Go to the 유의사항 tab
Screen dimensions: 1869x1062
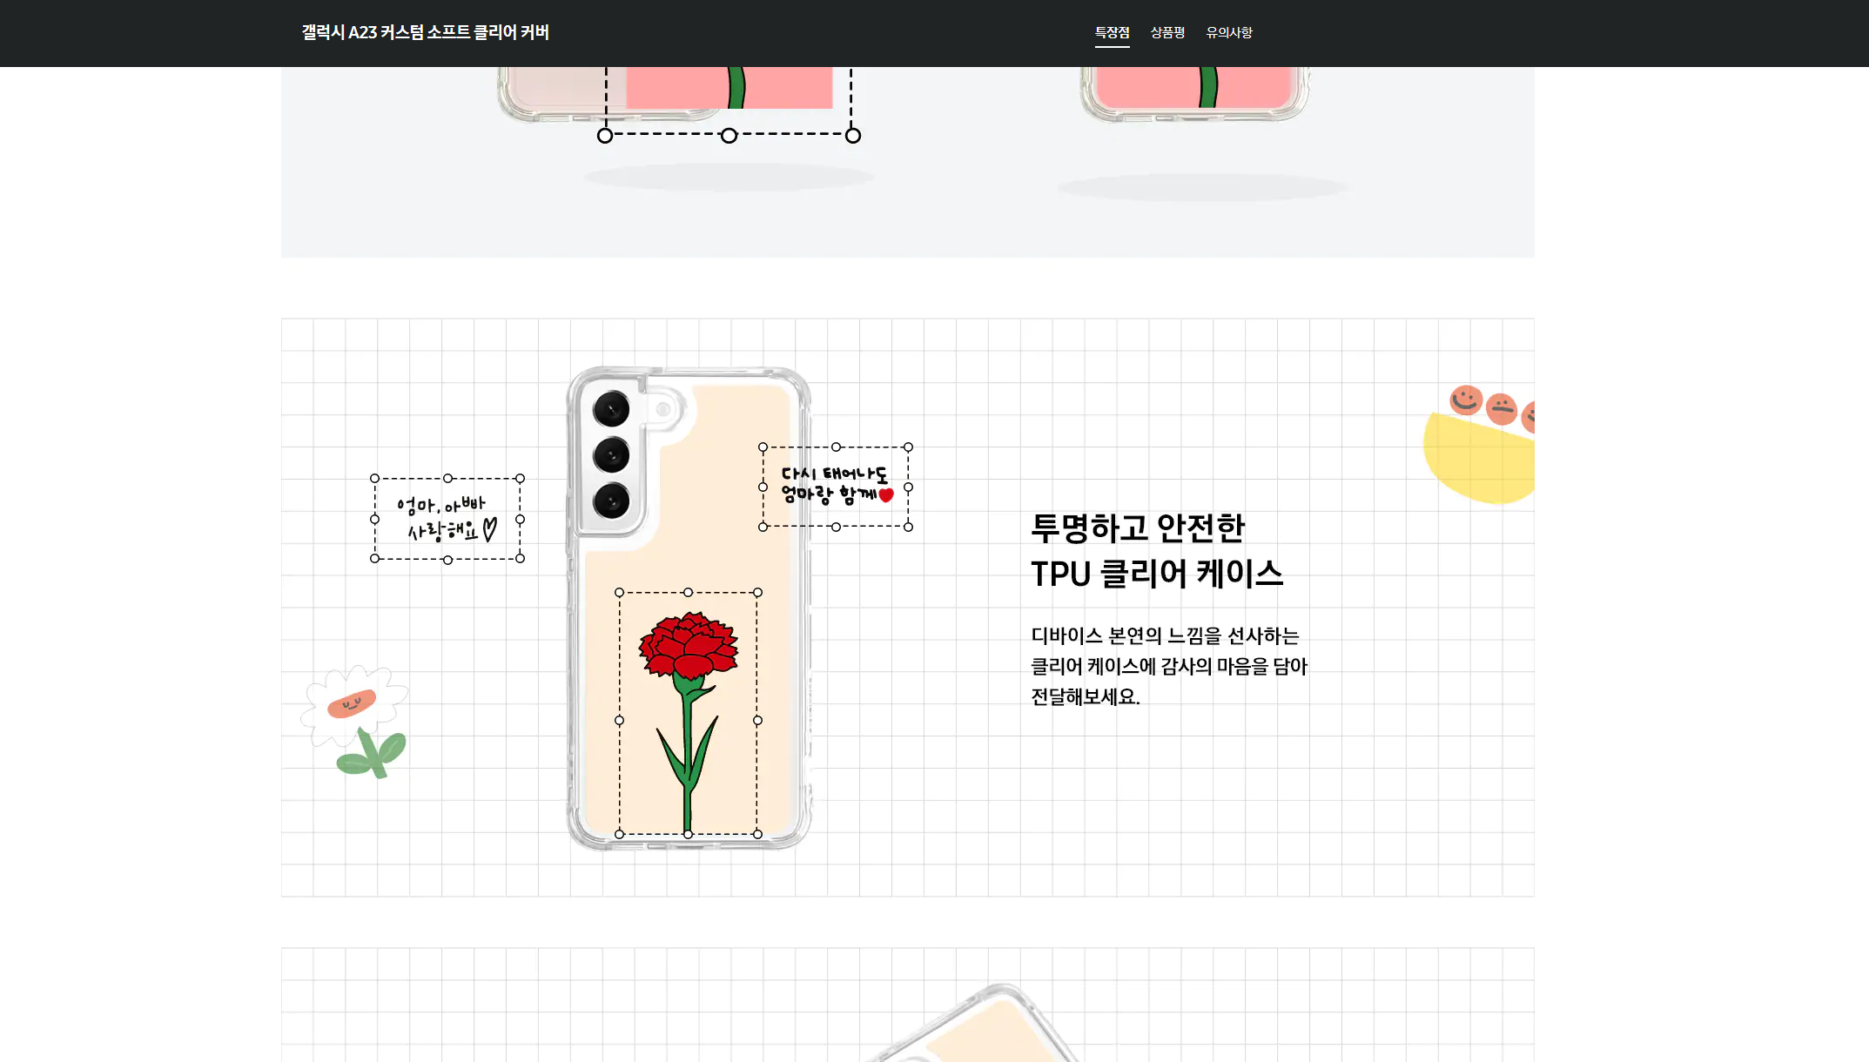1229,32
